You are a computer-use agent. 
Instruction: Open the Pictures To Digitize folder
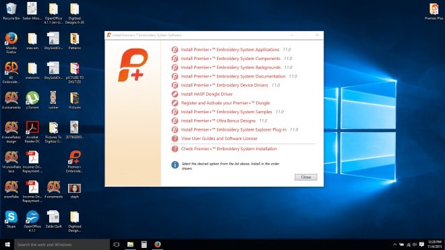(x=53, y=131)
